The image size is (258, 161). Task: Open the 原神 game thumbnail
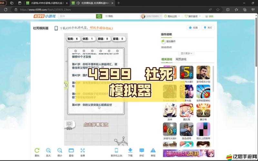pos(170,110)
